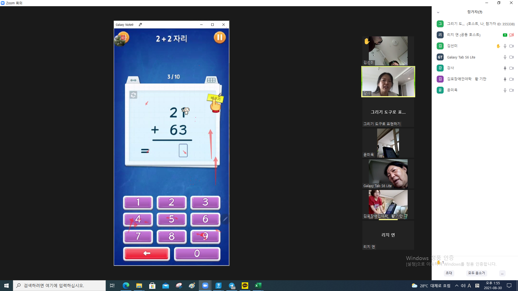Collapse the participants panel chevron
The height and width of the screenshot is (291, 518).
pos(438,12)
